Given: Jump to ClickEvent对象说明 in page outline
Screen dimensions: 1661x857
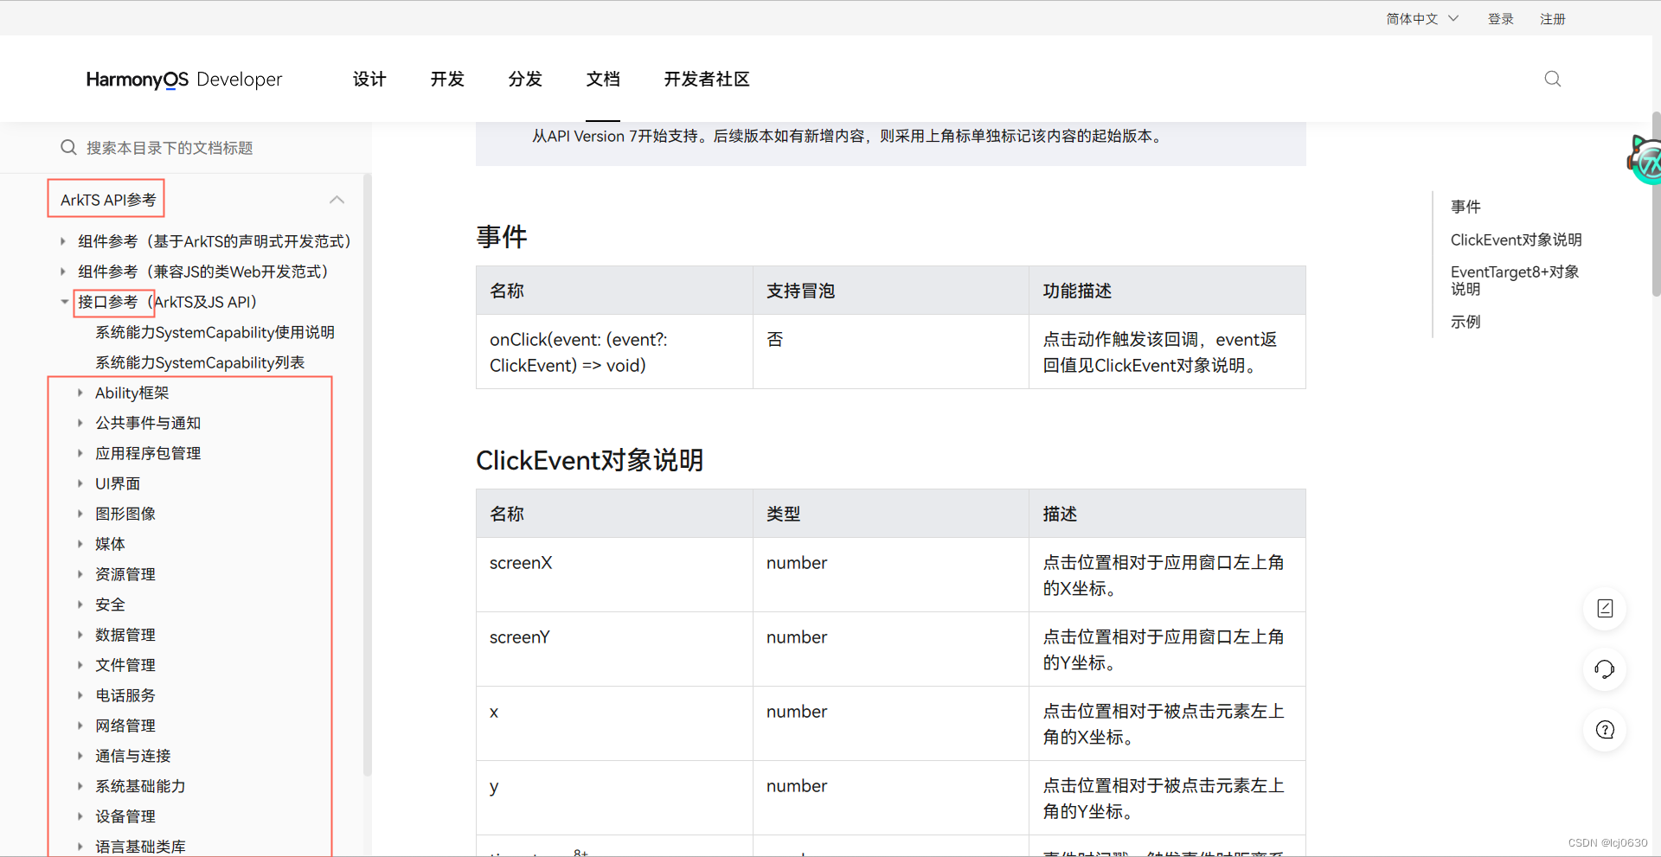Looking at the screenshot, I should [1516, 240].
